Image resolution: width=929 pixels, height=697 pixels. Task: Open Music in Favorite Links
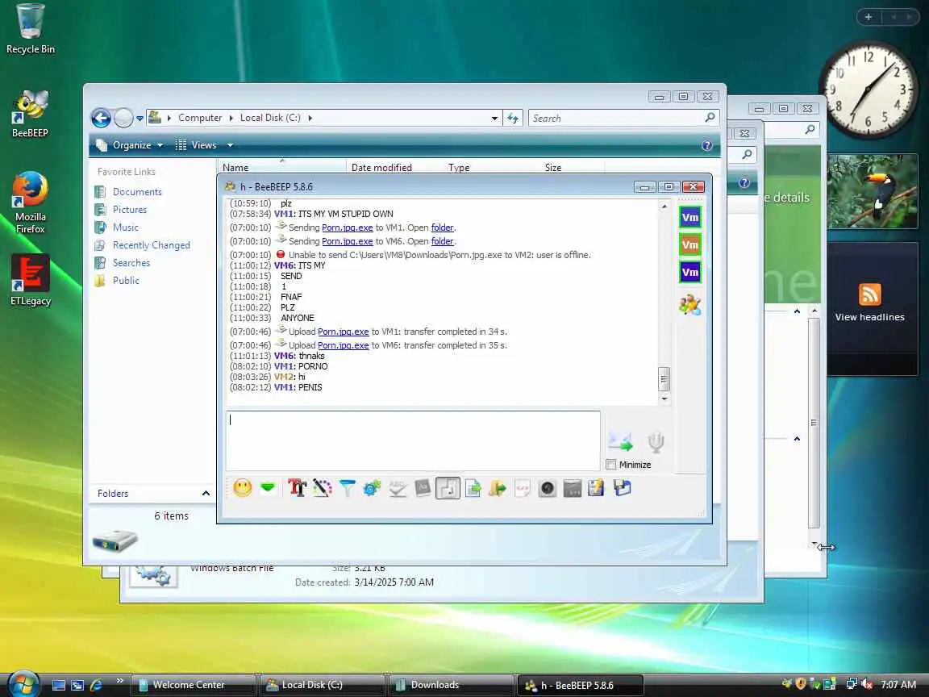tap(125, 227)
